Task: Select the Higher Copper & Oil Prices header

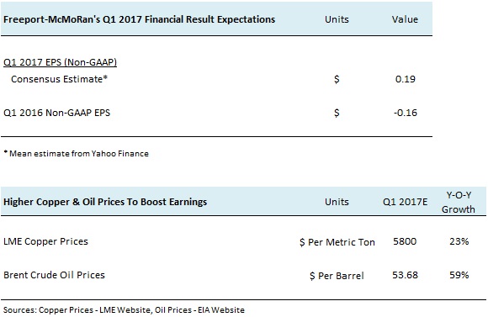Action: tap(105, 202)
